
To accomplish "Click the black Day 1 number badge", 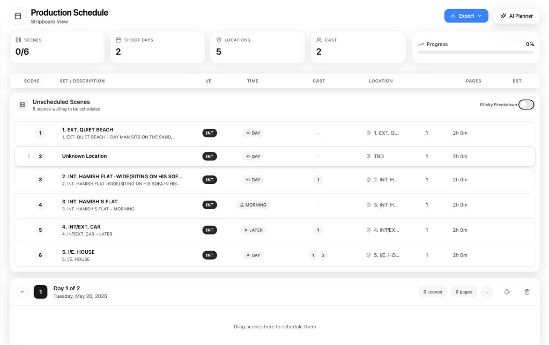I will coord(41,292).
